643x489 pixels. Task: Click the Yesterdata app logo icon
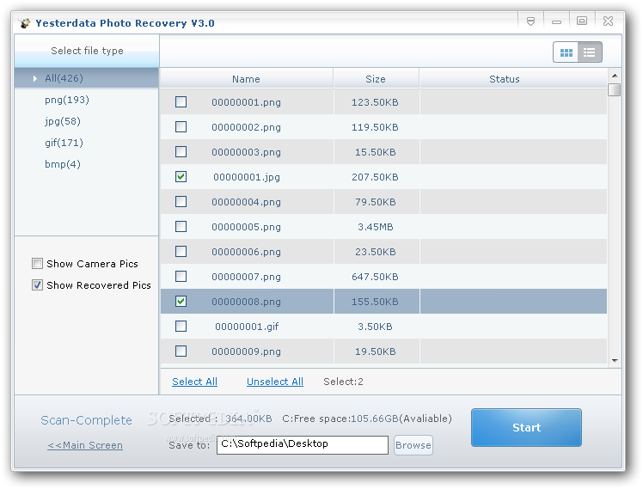coord(25,23)
